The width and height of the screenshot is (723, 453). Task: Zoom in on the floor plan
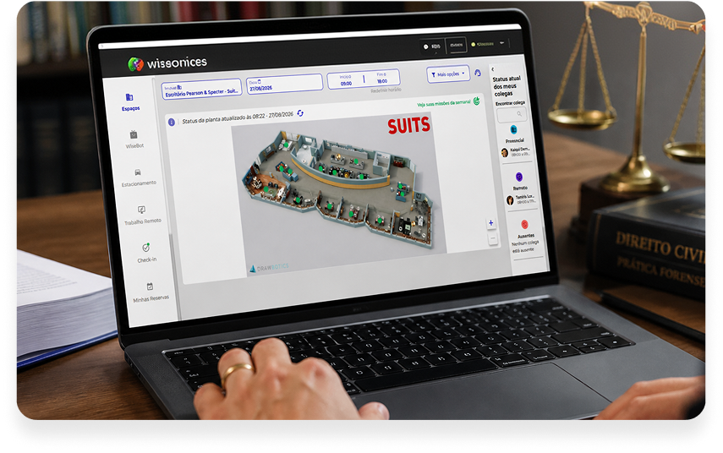[490, 223]
